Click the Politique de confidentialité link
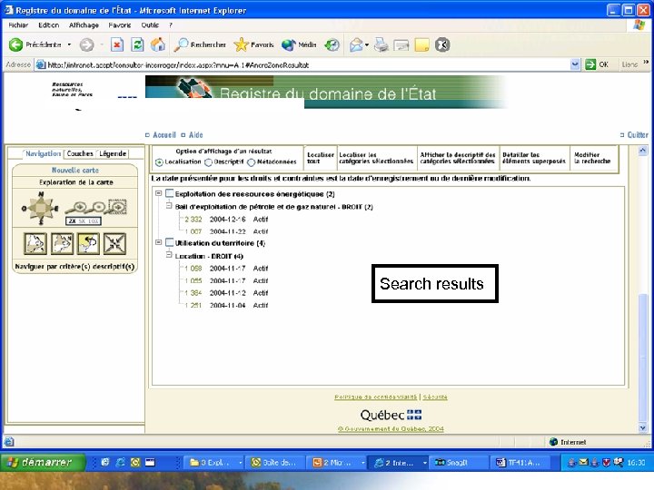Image resolution: width=654 pixels, height=490 pixels. coord(375,397)
